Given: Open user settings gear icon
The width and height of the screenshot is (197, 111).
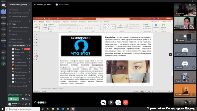Looking at the screenshot, I should (x=29, y=104).
